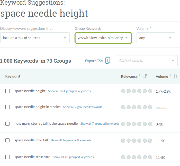The image size is (180, 166).
Task: Expand the Group Keywords lexical similarity dropdown
Action: click(103, 38)
